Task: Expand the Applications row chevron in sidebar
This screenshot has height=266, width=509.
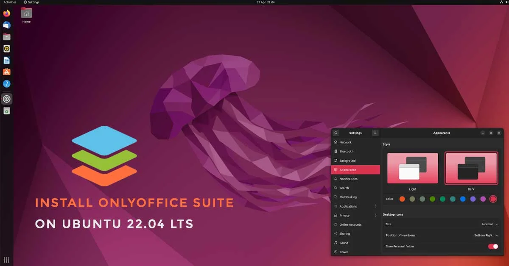Action: coord(376,206)
